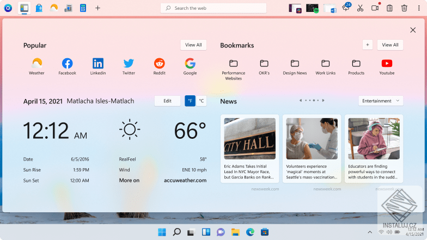Viewport: 427px width, 240px height.
Task: Go to next news page arrow
Action: tap(324, 100)
